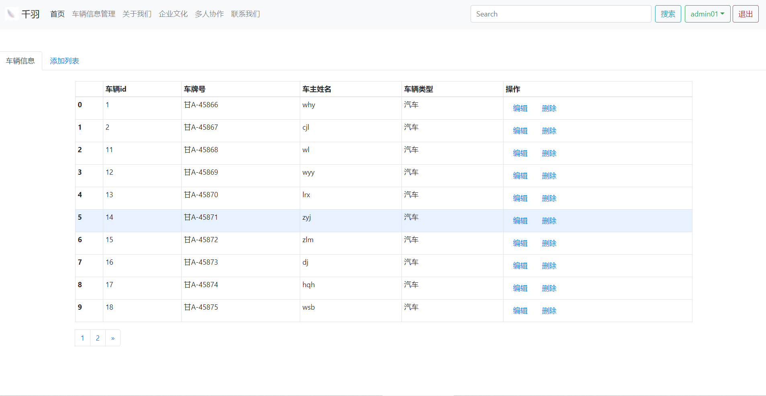Log out with the 退出 button
Viewport: 766px width, 396px height.
click(x=746, y=14)
